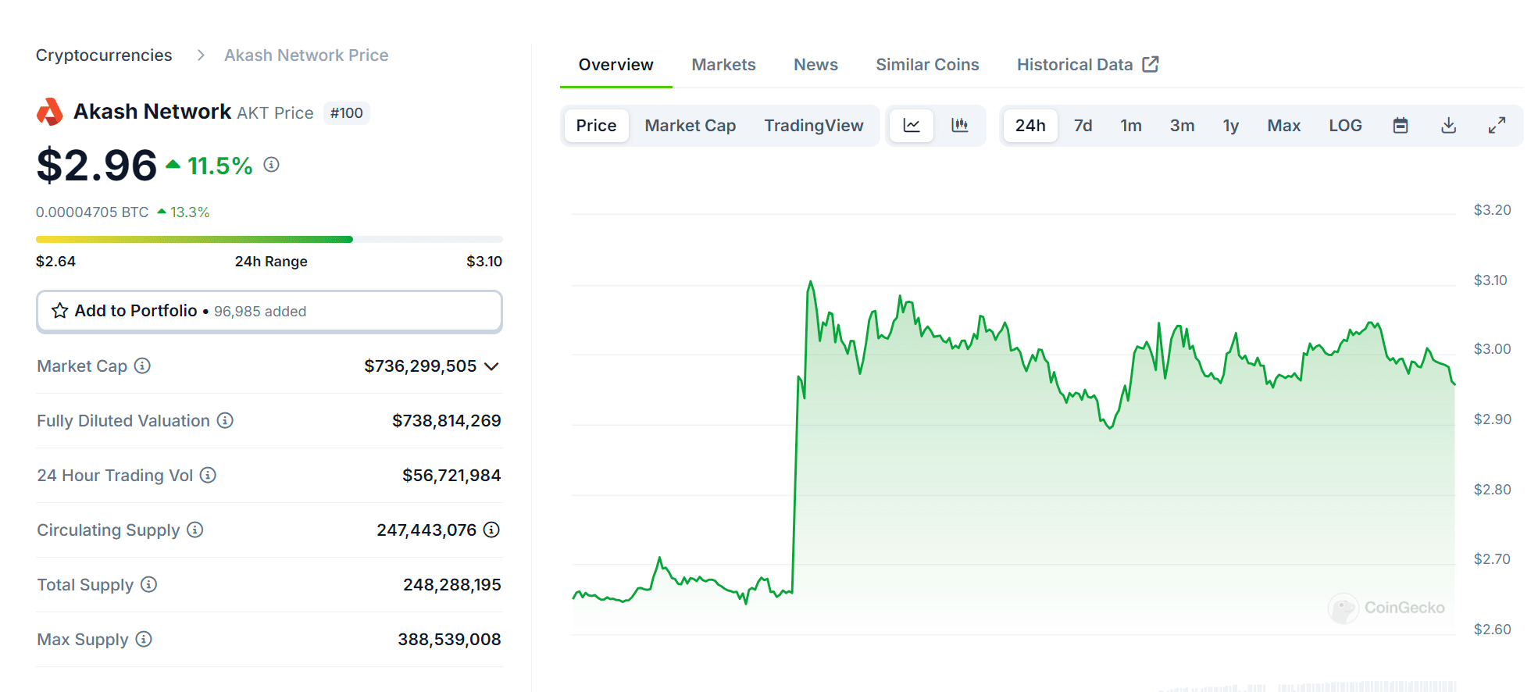1538x692 pixels.
Task: Select the TradingView chart toggle
Action: coord(814,126)
